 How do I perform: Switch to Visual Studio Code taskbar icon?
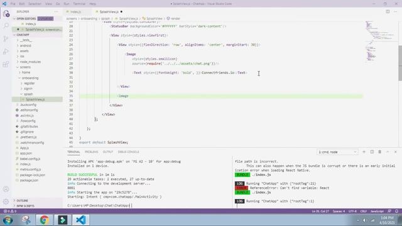tap(81, 220)
